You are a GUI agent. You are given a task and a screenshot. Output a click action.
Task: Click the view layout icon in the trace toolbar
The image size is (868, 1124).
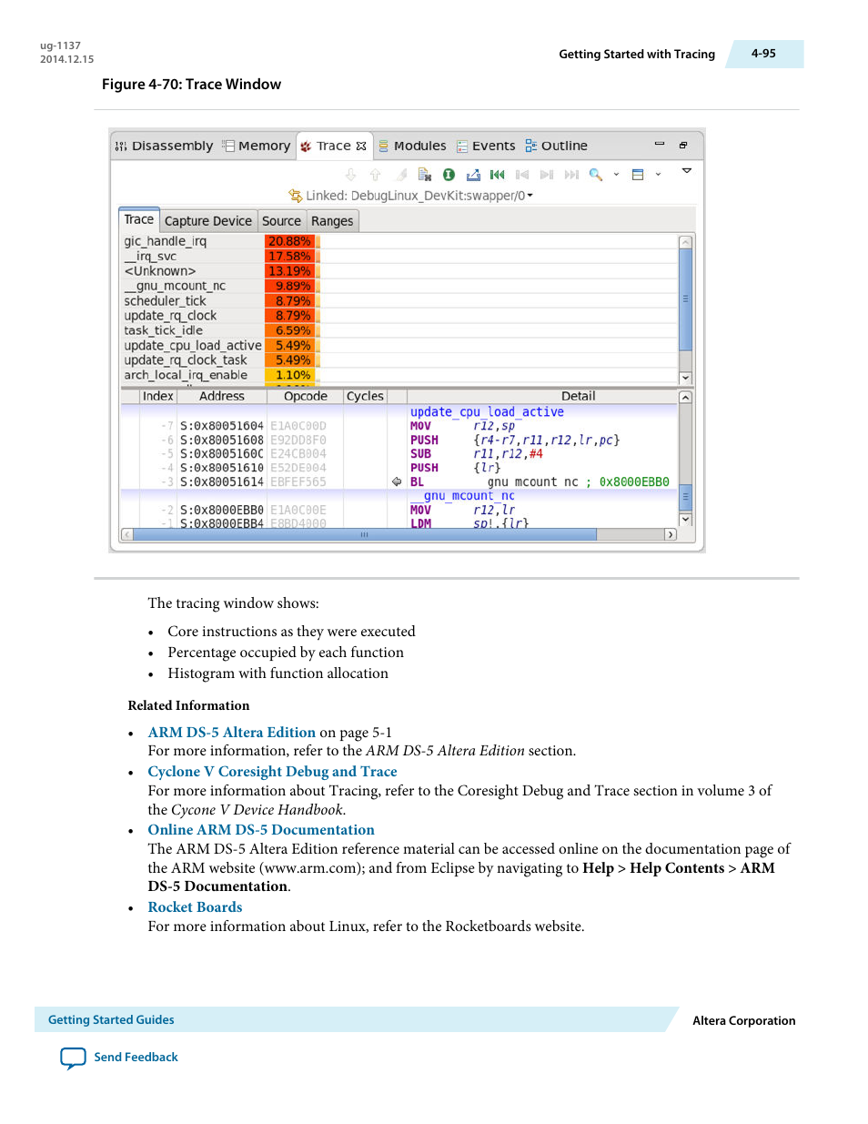(638, 175)
